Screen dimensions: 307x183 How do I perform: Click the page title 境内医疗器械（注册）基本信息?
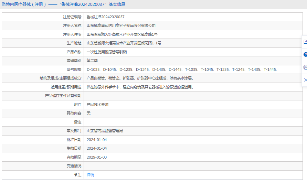click(x=66, y=4)
